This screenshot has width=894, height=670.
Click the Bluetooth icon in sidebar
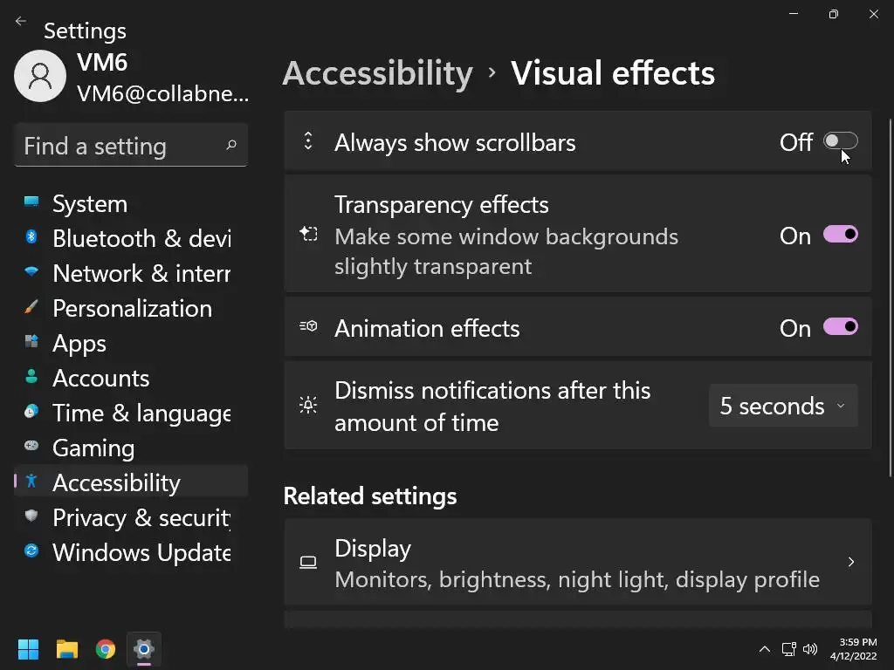coord(31,237)
